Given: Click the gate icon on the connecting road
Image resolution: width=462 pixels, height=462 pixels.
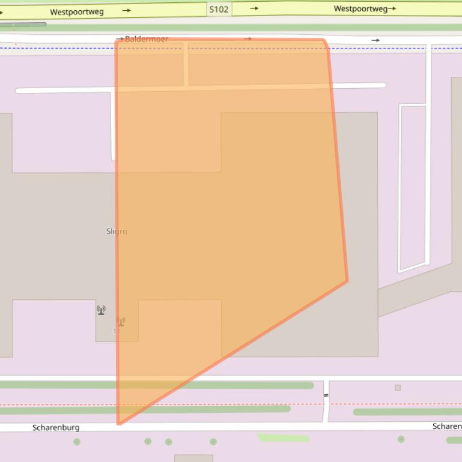Looking at the screenshot, I should click(x=326, y=395).
